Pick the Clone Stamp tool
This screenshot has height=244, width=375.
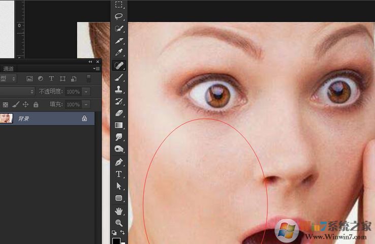(x=118, y=89)
